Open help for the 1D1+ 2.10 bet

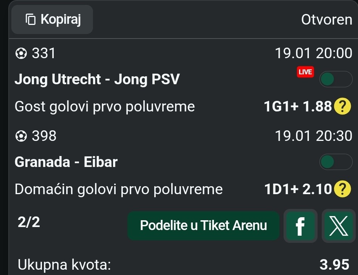[x=343, y=189]
